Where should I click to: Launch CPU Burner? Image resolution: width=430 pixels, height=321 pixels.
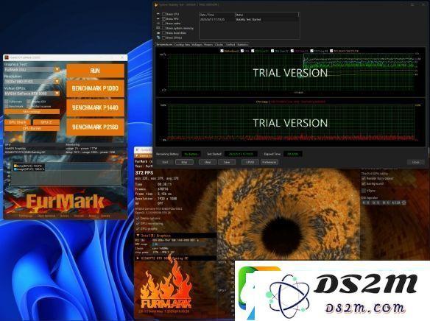tap(32, 128)
